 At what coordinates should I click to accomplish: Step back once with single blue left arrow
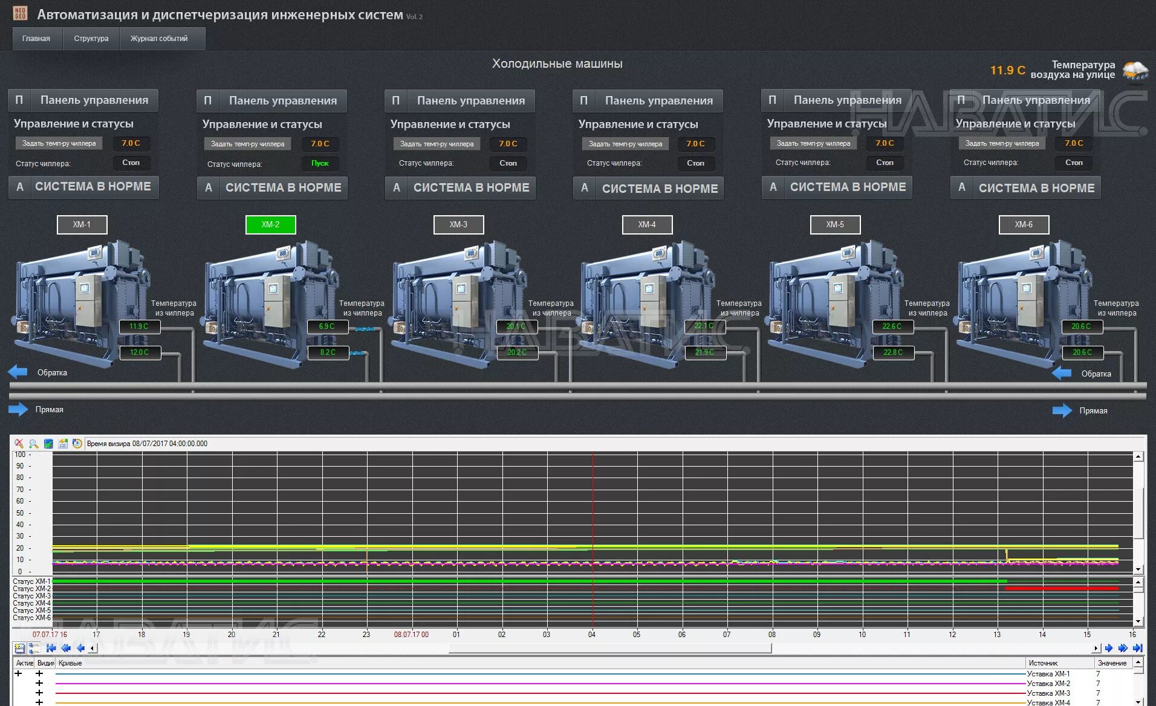tap(80, 648)
